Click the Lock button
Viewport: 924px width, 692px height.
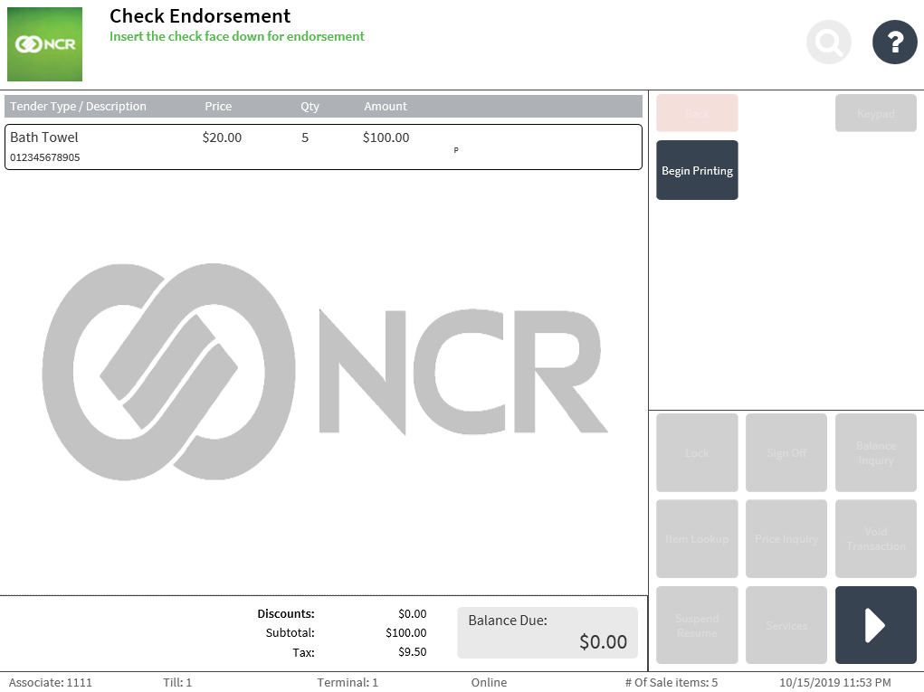(x=697, y=452)
